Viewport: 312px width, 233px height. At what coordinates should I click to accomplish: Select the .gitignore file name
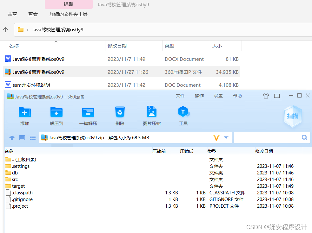tap(22, 199)
